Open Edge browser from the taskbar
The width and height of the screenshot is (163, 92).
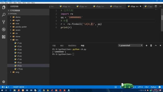click(10, 90)
